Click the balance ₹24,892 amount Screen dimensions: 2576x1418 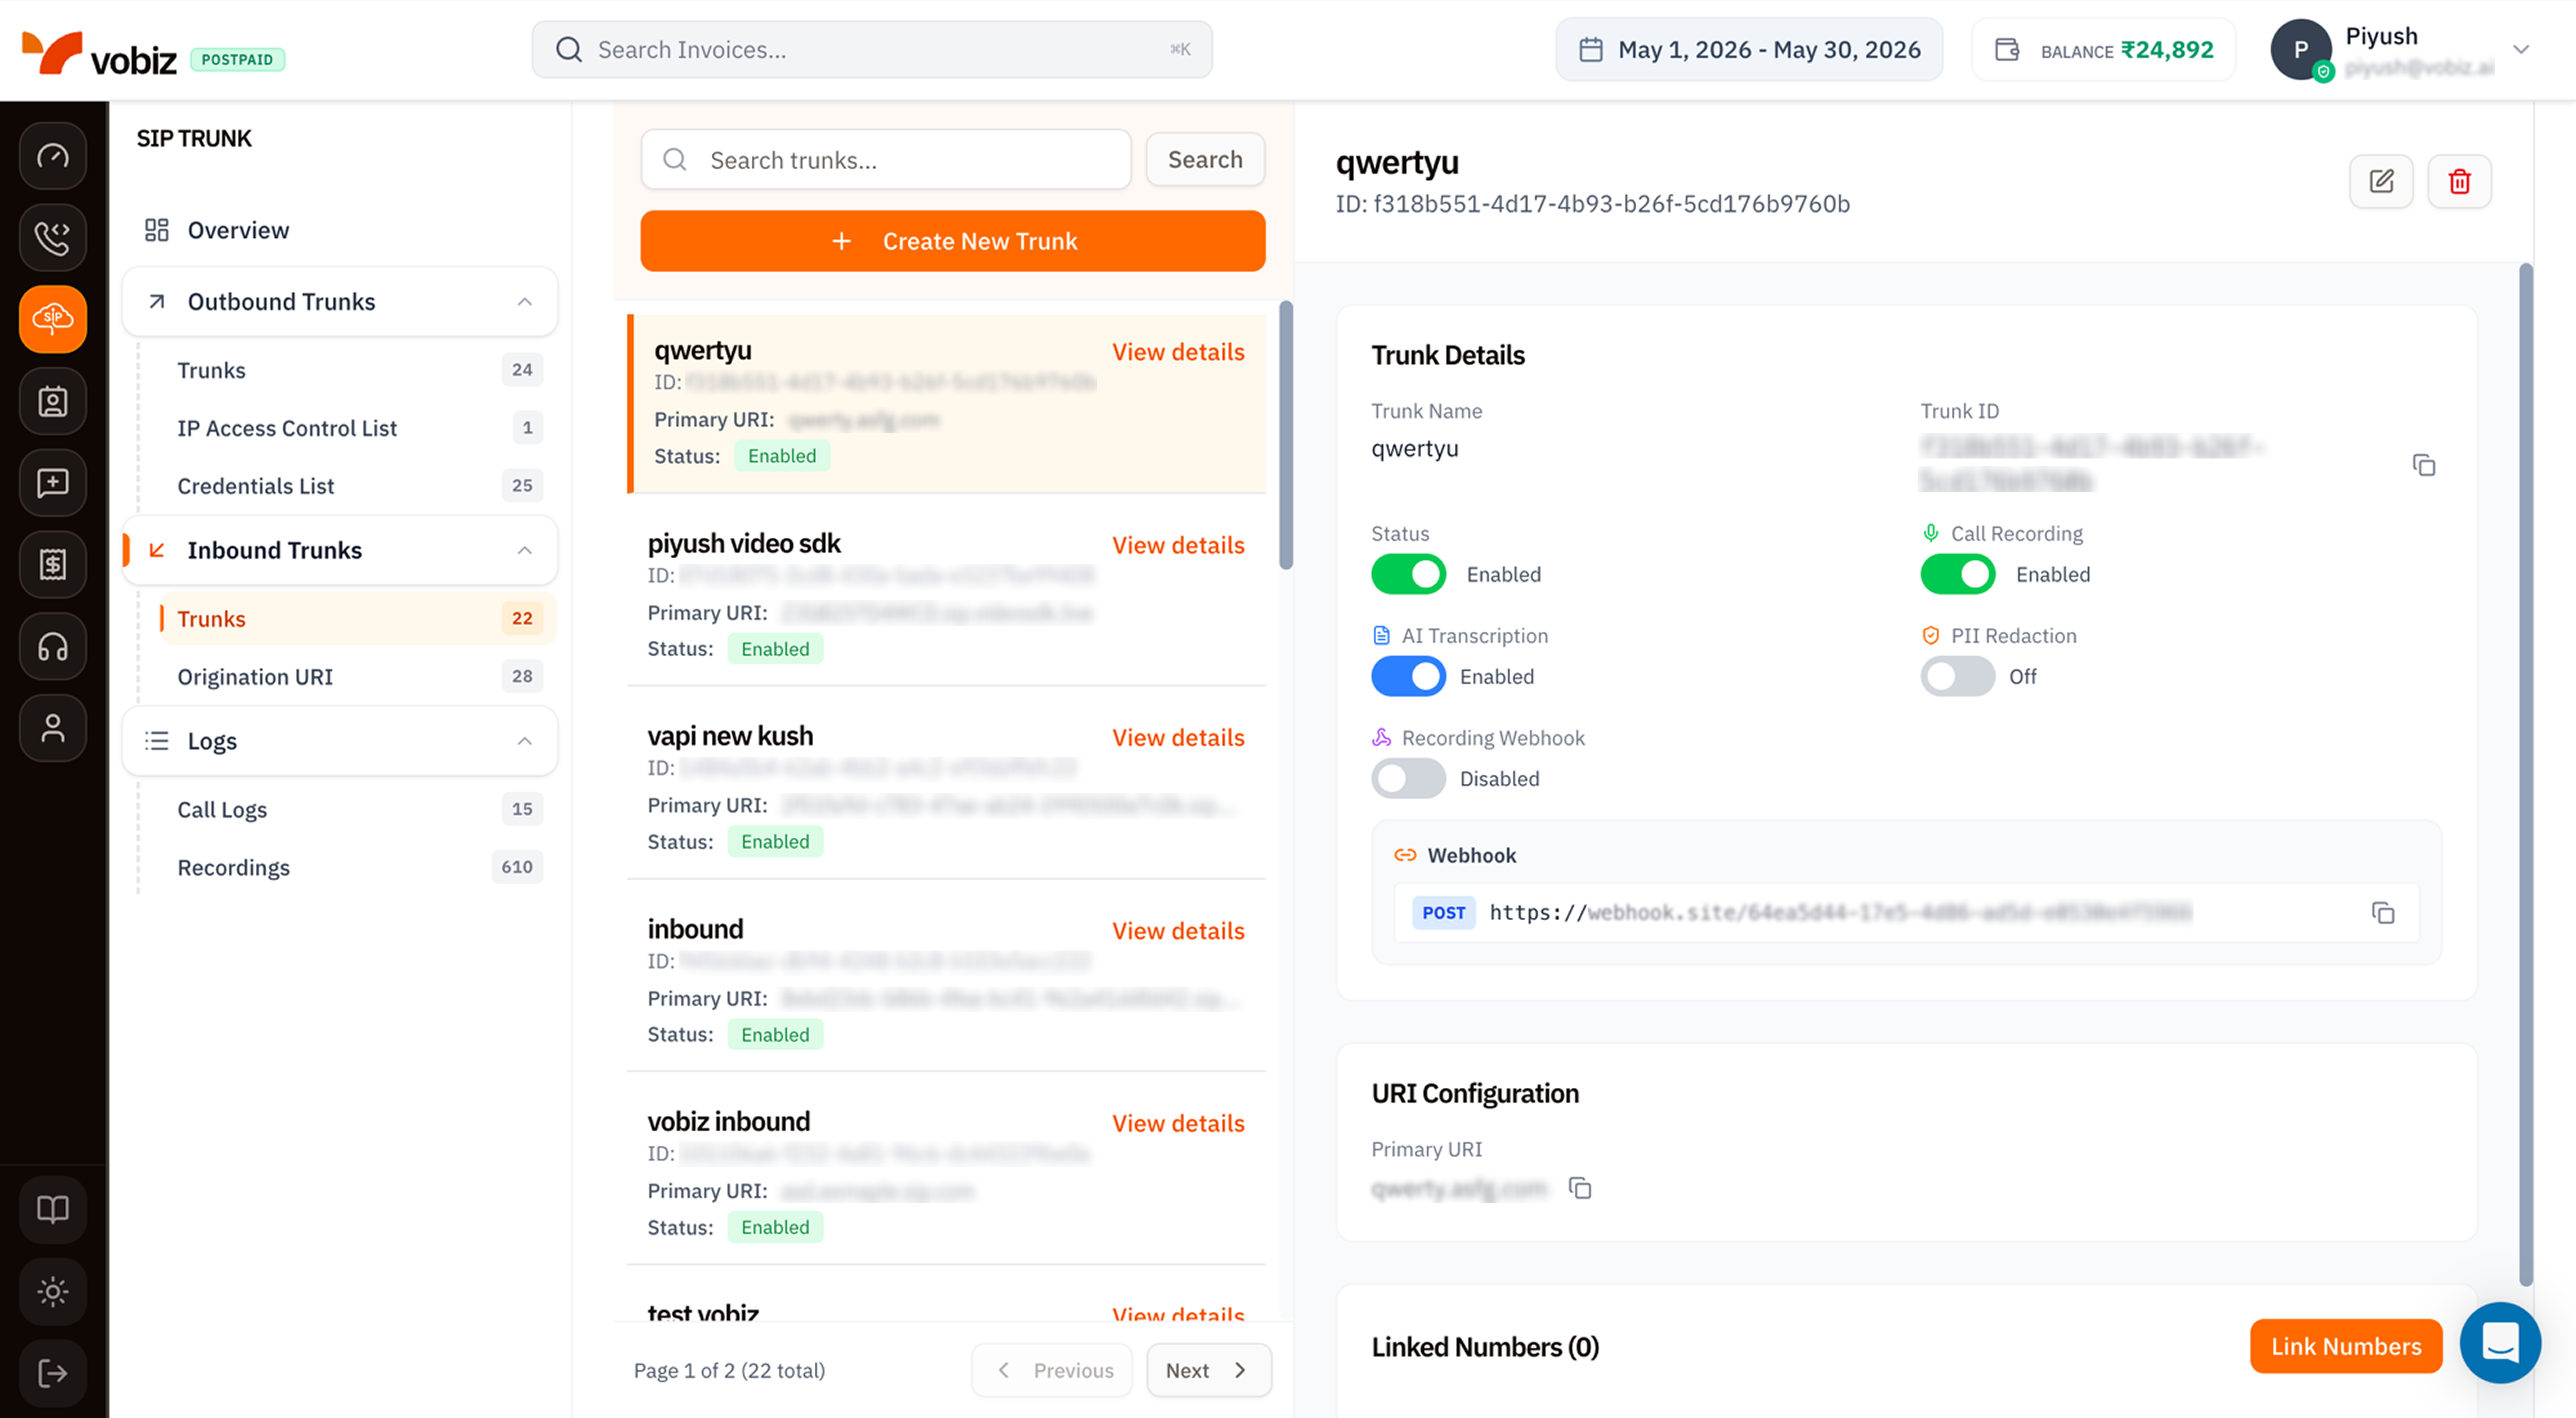(x=2167, y=50)
